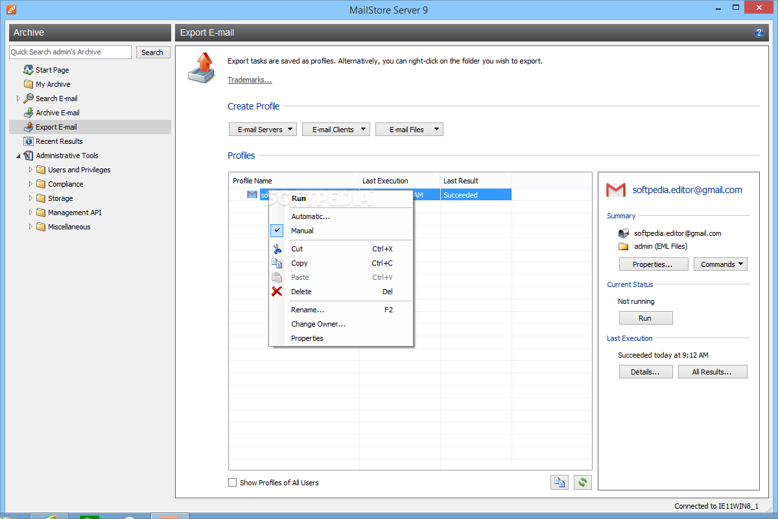Choose Properties in the context menu

[x=341, y=338]
